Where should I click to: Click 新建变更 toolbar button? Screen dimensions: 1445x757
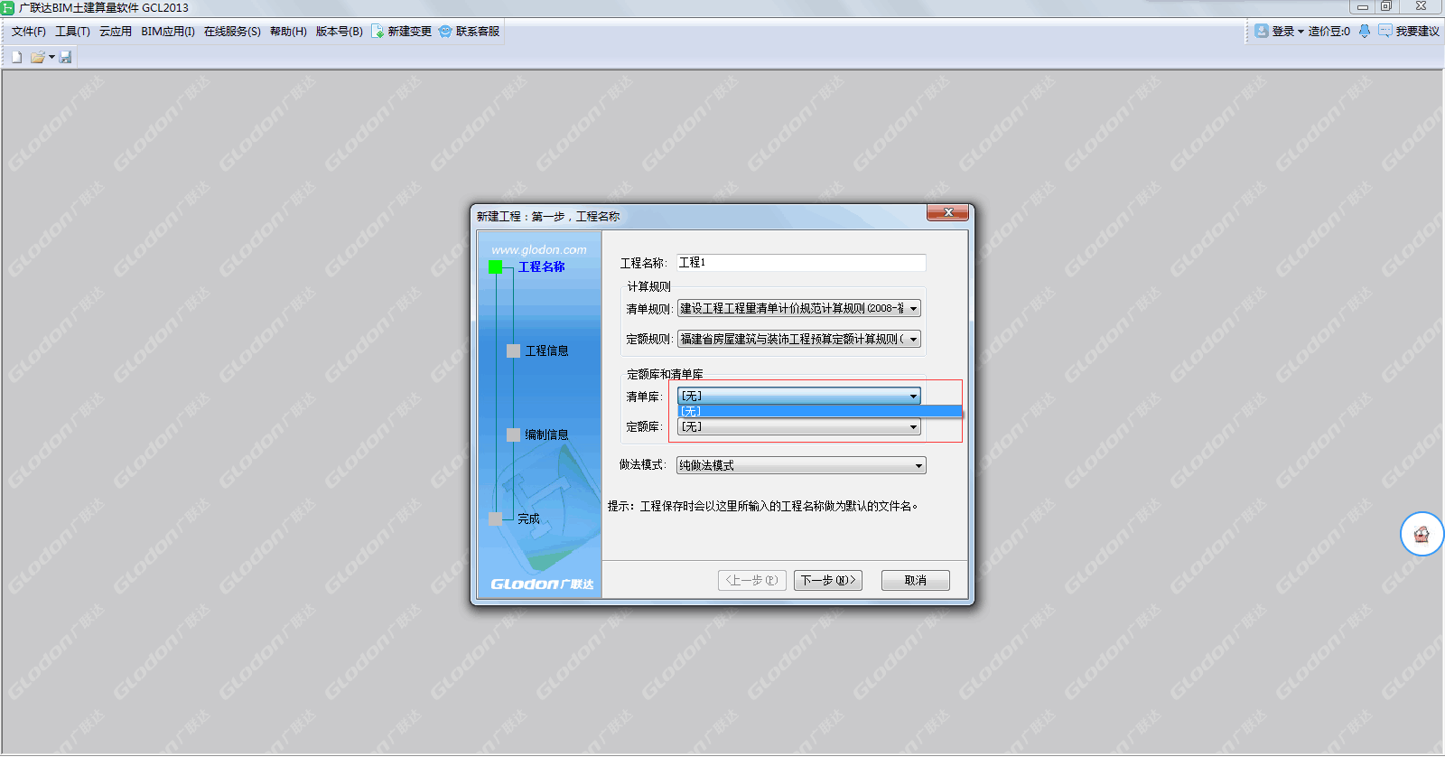[402, 32]
